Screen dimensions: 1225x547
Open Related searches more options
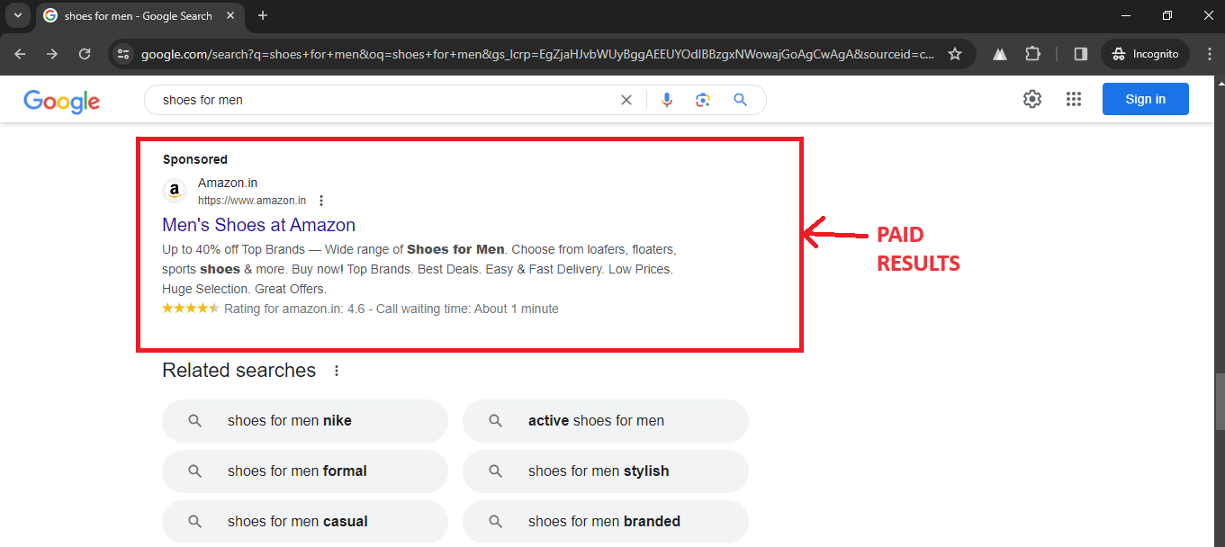tap(337, 371)
